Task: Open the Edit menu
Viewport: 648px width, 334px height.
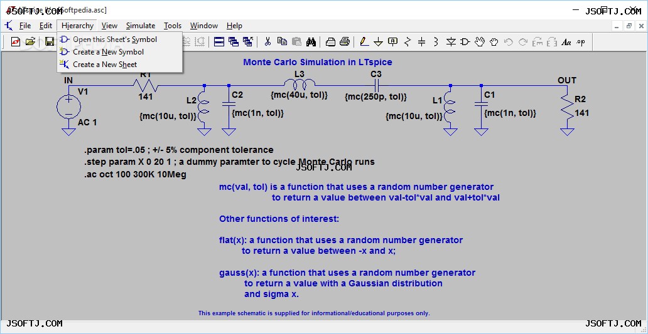Action: pos(46,26)
